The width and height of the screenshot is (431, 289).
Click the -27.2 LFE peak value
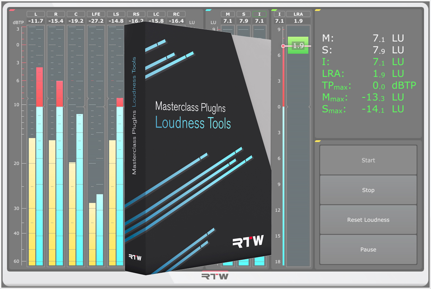click(96, 21)
